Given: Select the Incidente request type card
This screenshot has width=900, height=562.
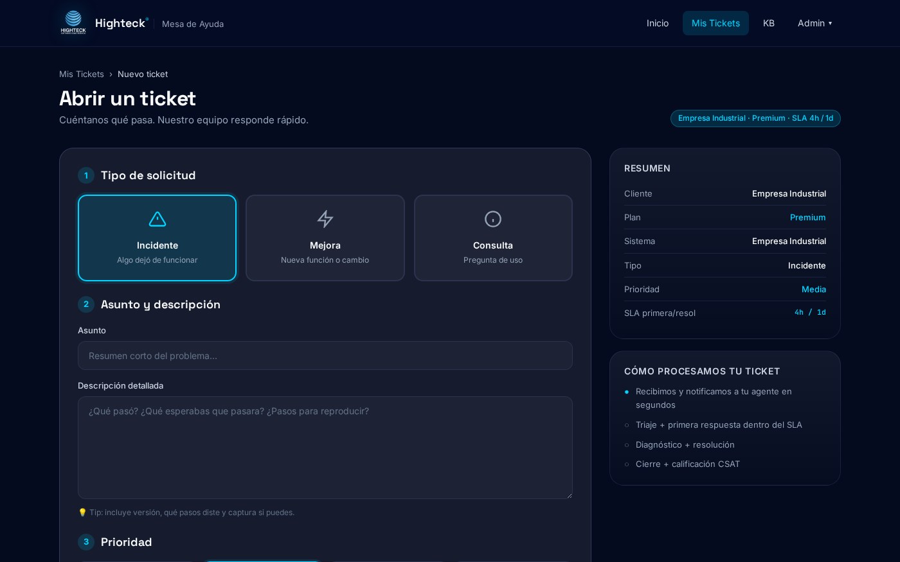Looking at the screenshot, I should point(157,238).
